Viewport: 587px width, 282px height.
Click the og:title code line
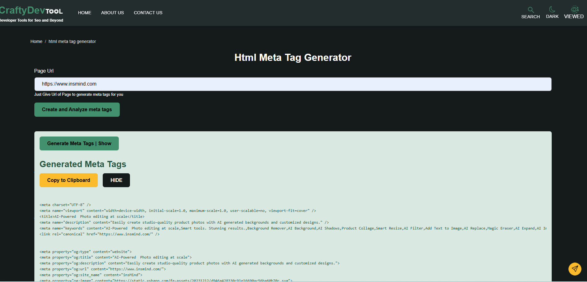116,257
